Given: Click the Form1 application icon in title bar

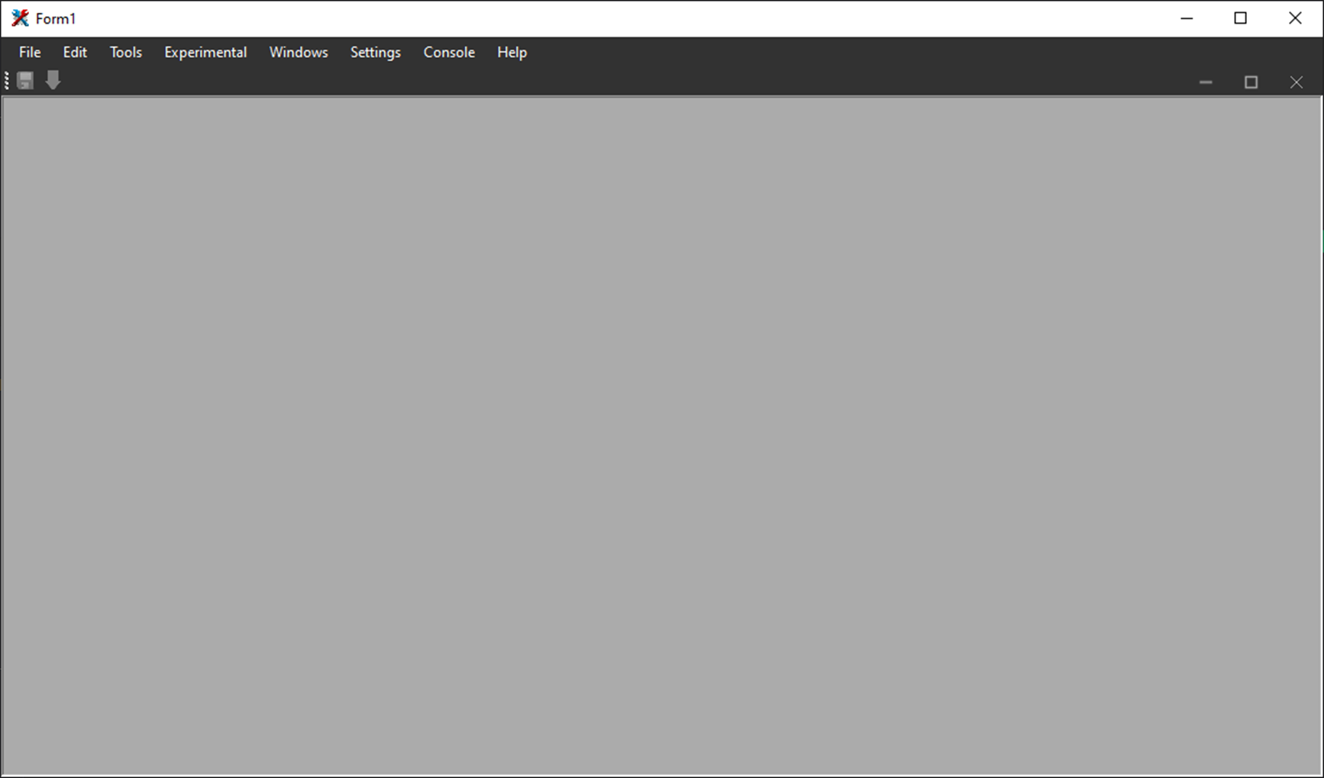Looking at the screenshot, I should point(20,18).
